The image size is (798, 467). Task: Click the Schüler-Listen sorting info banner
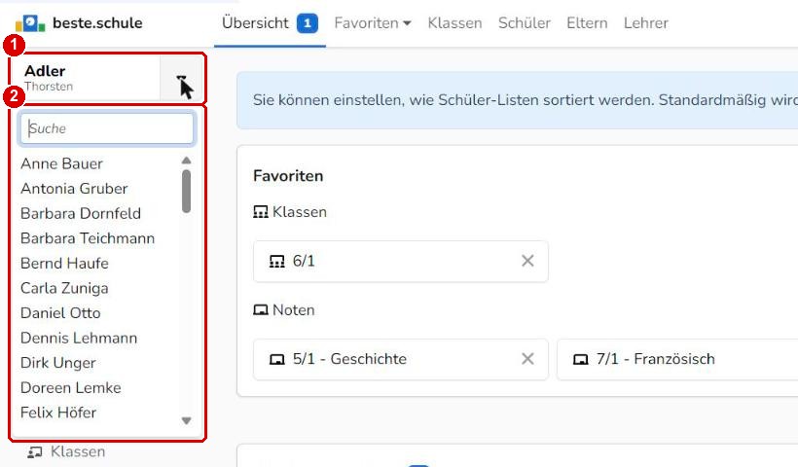(x=518, y=100)
